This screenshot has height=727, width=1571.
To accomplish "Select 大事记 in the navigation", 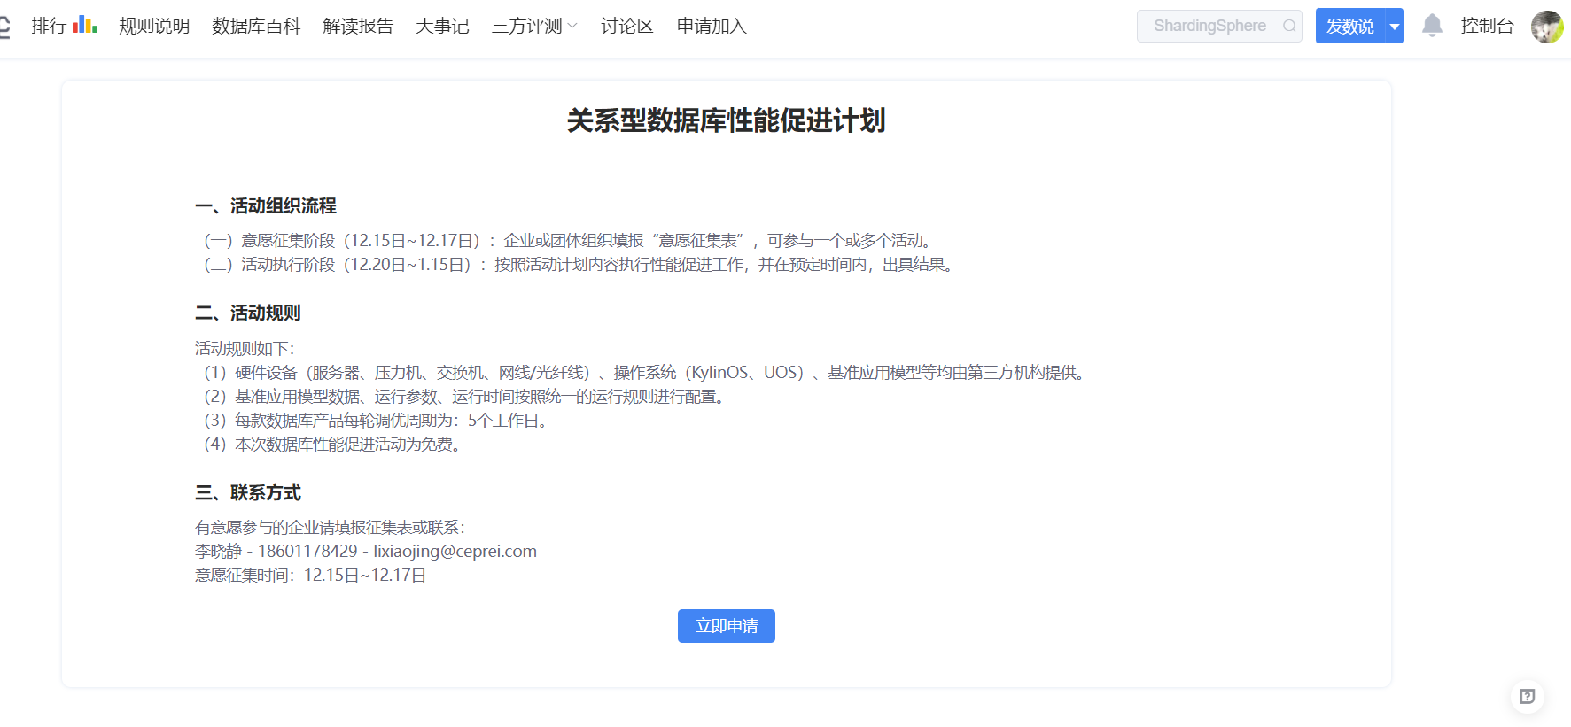I will click(x=442, y=26).
